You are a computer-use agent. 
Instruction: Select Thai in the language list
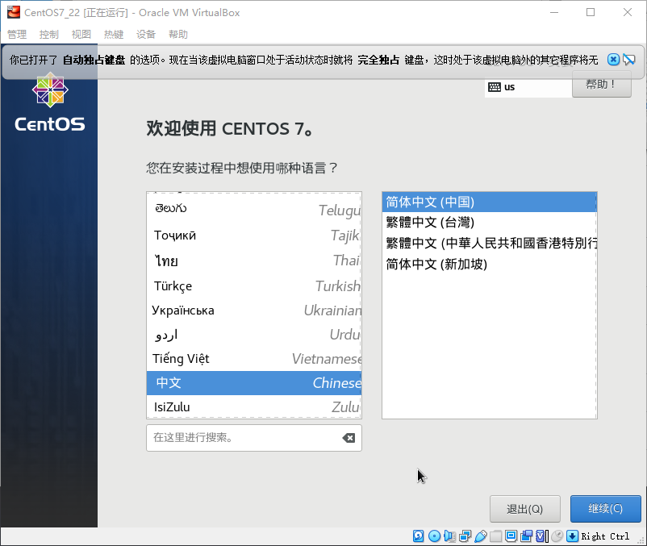click(x=254, y=260)
